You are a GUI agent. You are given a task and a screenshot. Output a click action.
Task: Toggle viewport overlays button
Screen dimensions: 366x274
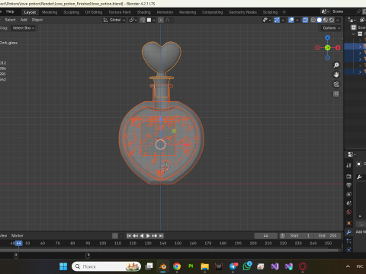(291, 20)
